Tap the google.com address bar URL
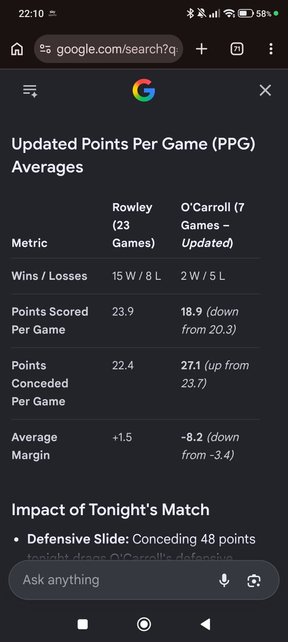 (x=119, y=49)
